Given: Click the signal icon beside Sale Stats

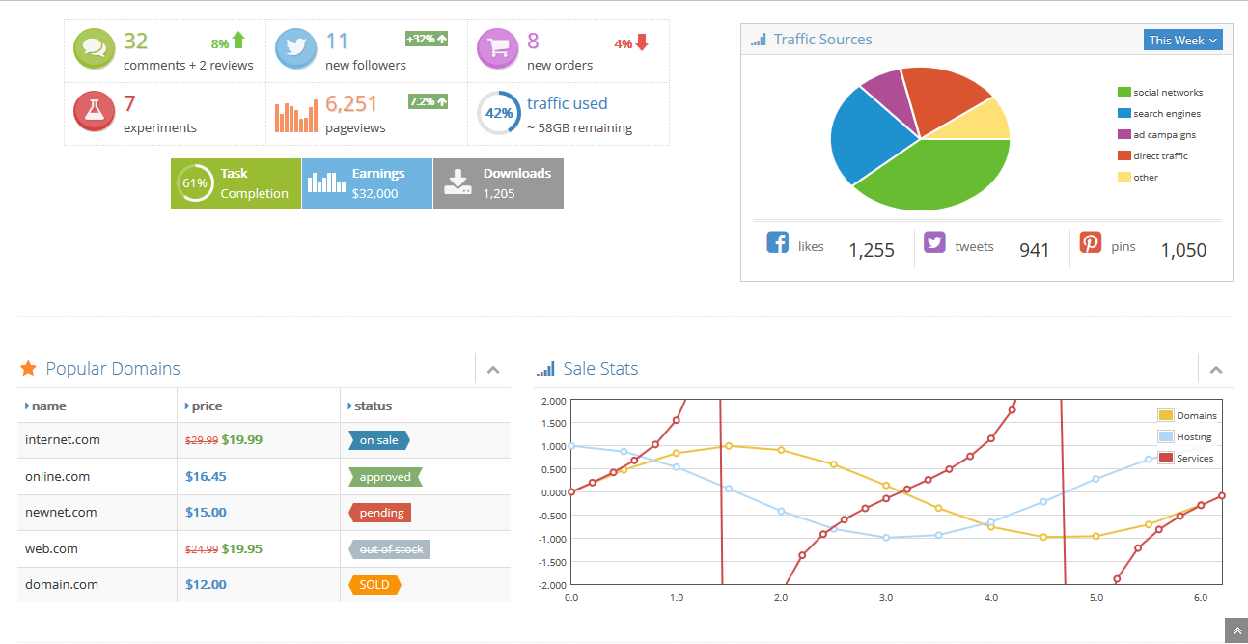Looking at the screenshot, I should point(545,368).
